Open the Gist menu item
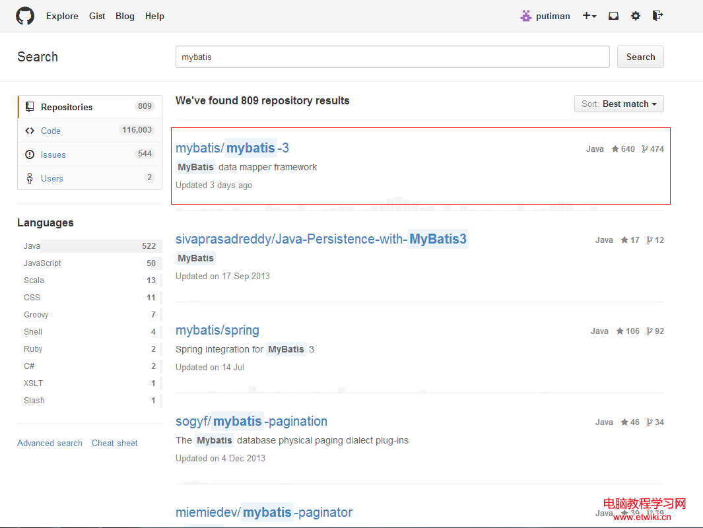This screenshot has height=528, width=703. click(x=97, y=16)
